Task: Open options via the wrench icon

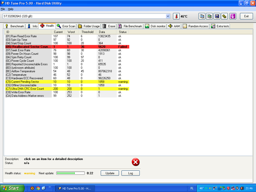Action: [224, 16]
